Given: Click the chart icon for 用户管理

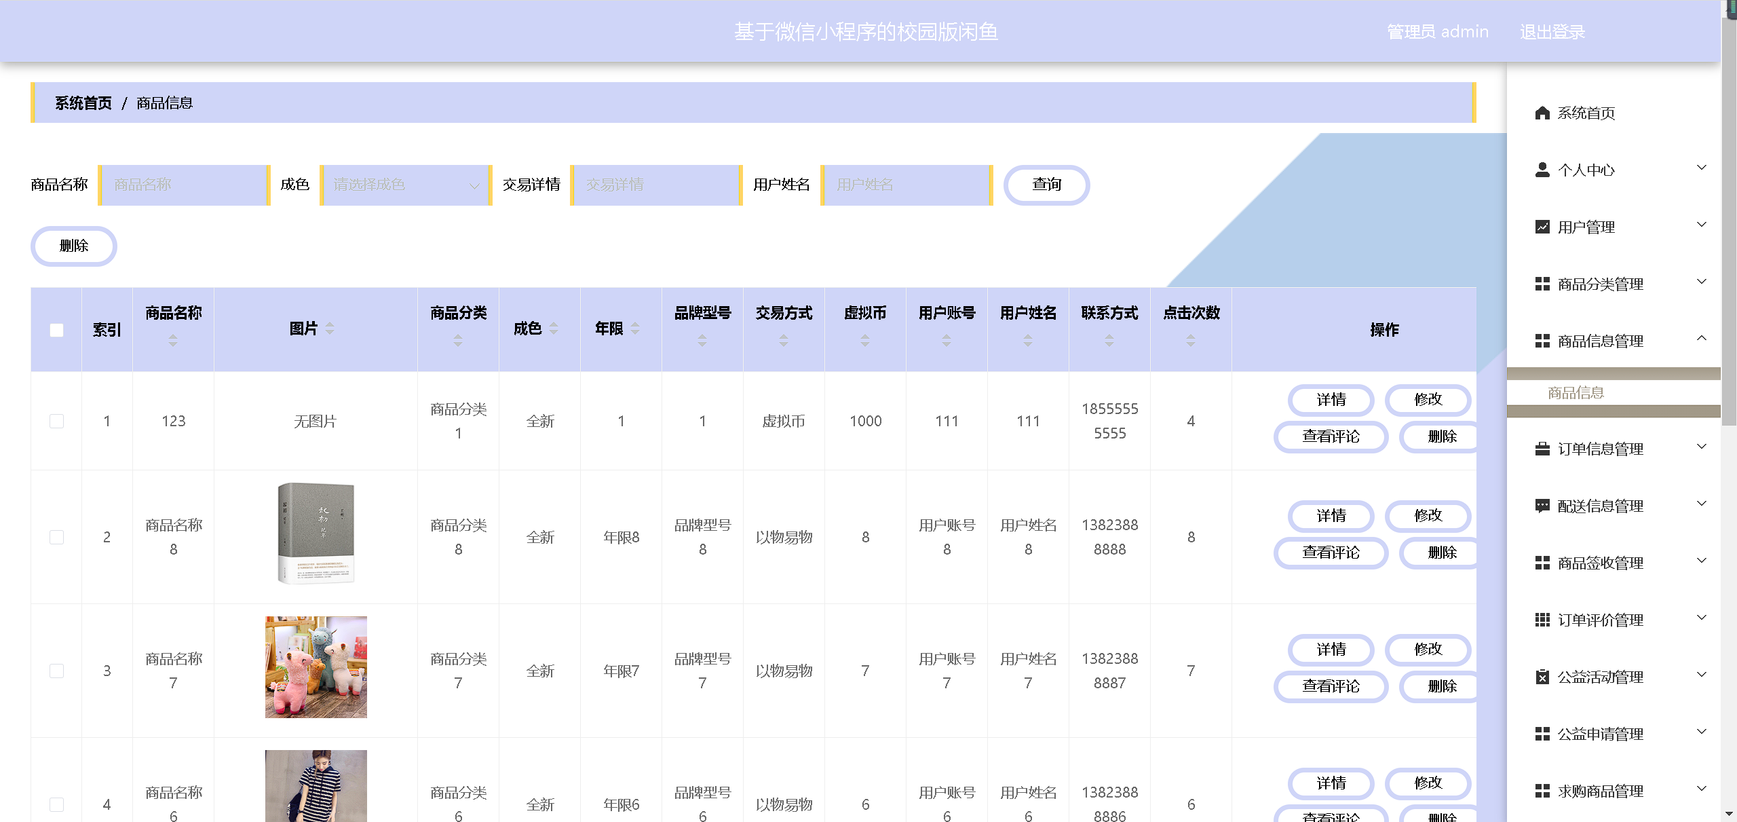Looking at the screenshot, I should [1542, 227].
